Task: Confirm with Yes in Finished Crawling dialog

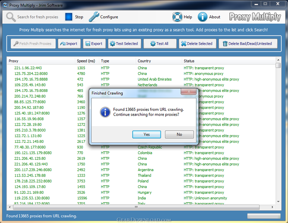Action: click(147, 135)
